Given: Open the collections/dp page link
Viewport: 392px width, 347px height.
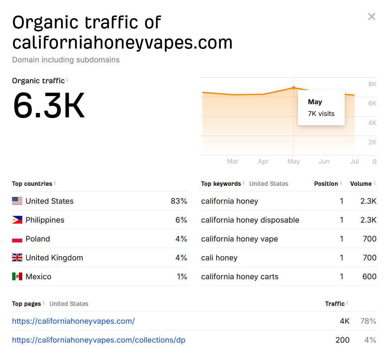Looking at the screenshot, I should 99,340.
